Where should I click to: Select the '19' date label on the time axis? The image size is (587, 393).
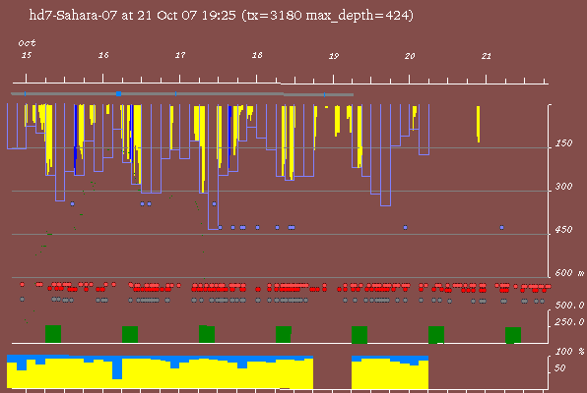334,56
